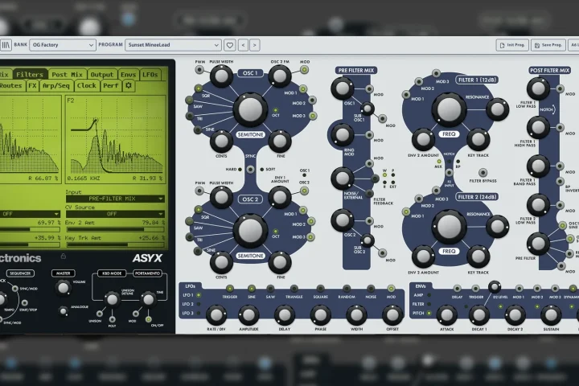Toggle sequencer Start/Stop button
Screen dimensions: 579x386
coord(24,303)
